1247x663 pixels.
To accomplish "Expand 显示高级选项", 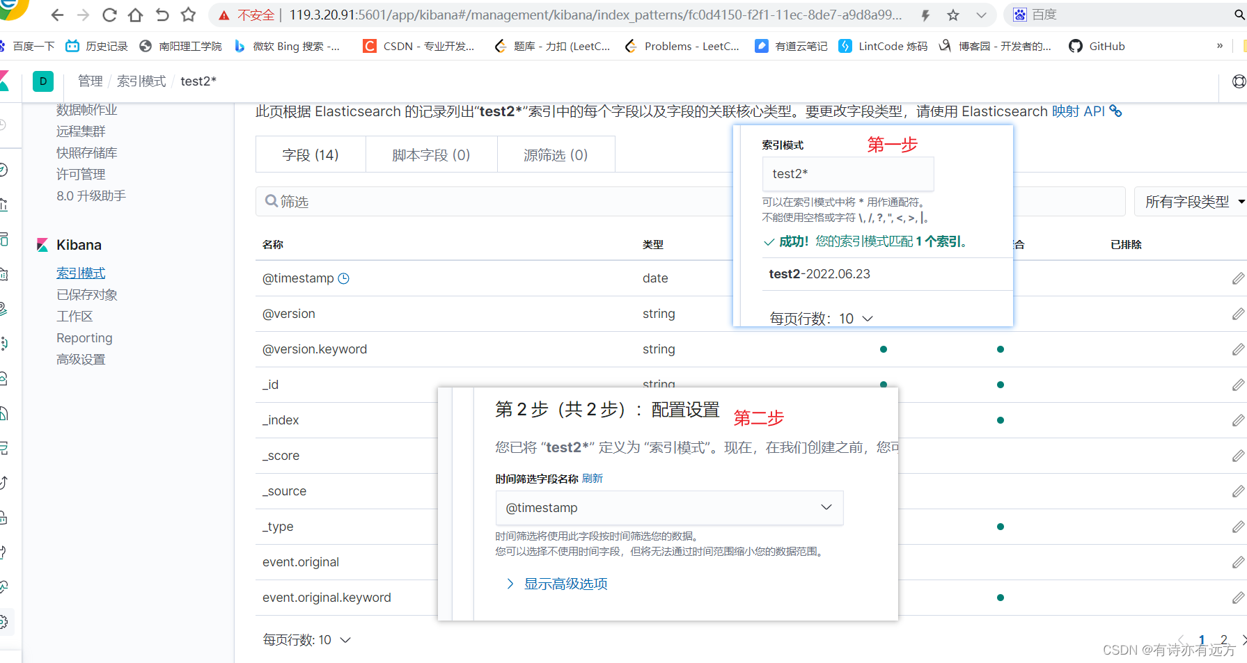I will click(557, 584).
